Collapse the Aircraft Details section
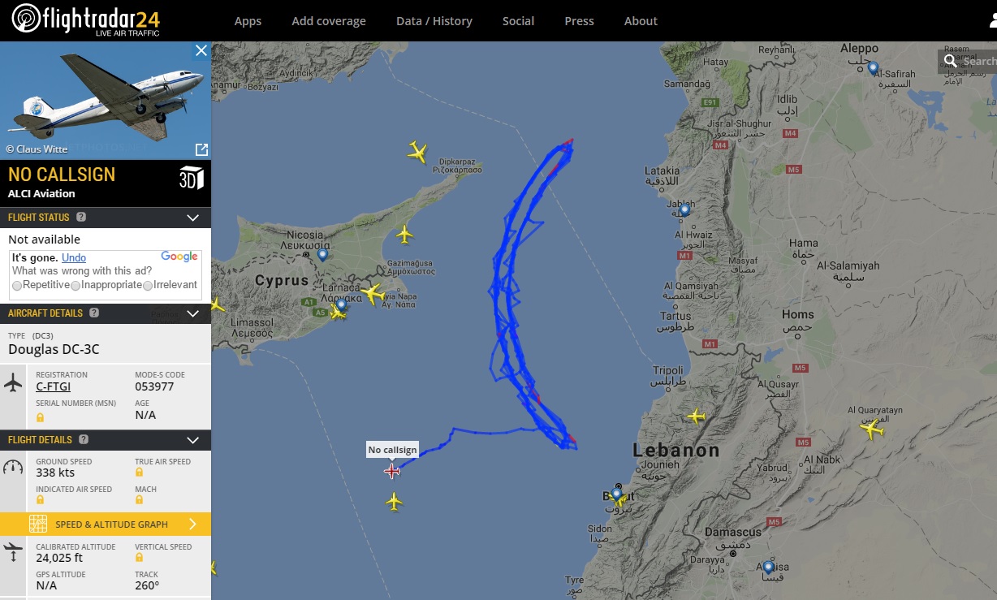 [x=193, y=313]
